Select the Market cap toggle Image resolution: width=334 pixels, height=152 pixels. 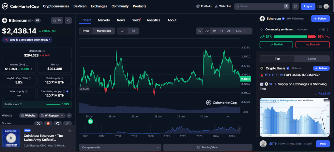pyautogui.click(x=104, y=31)
